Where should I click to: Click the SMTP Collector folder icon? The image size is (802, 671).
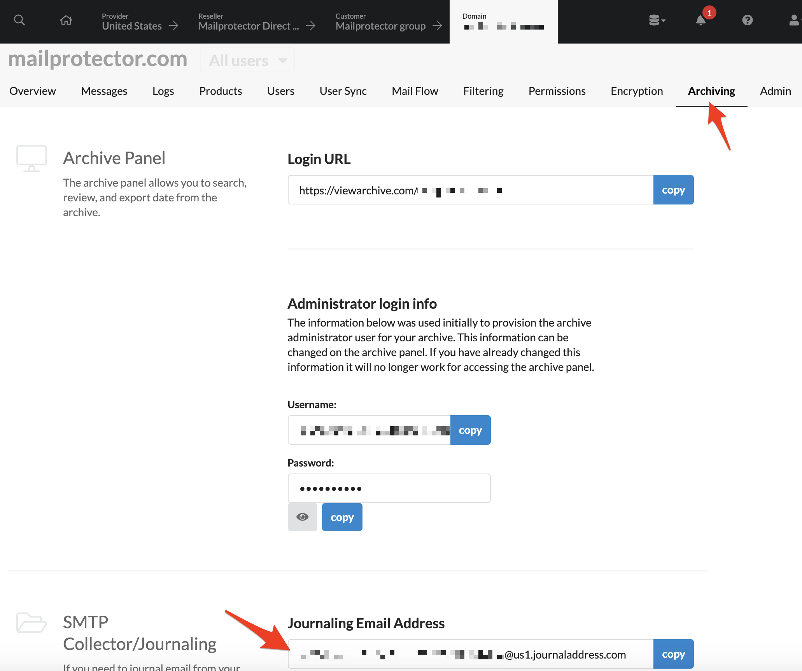coord(32,622)
